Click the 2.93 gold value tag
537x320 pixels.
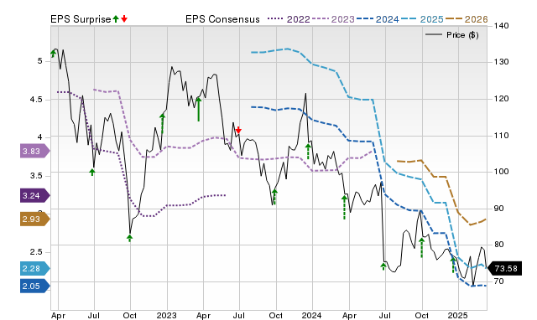click(35, 219)
